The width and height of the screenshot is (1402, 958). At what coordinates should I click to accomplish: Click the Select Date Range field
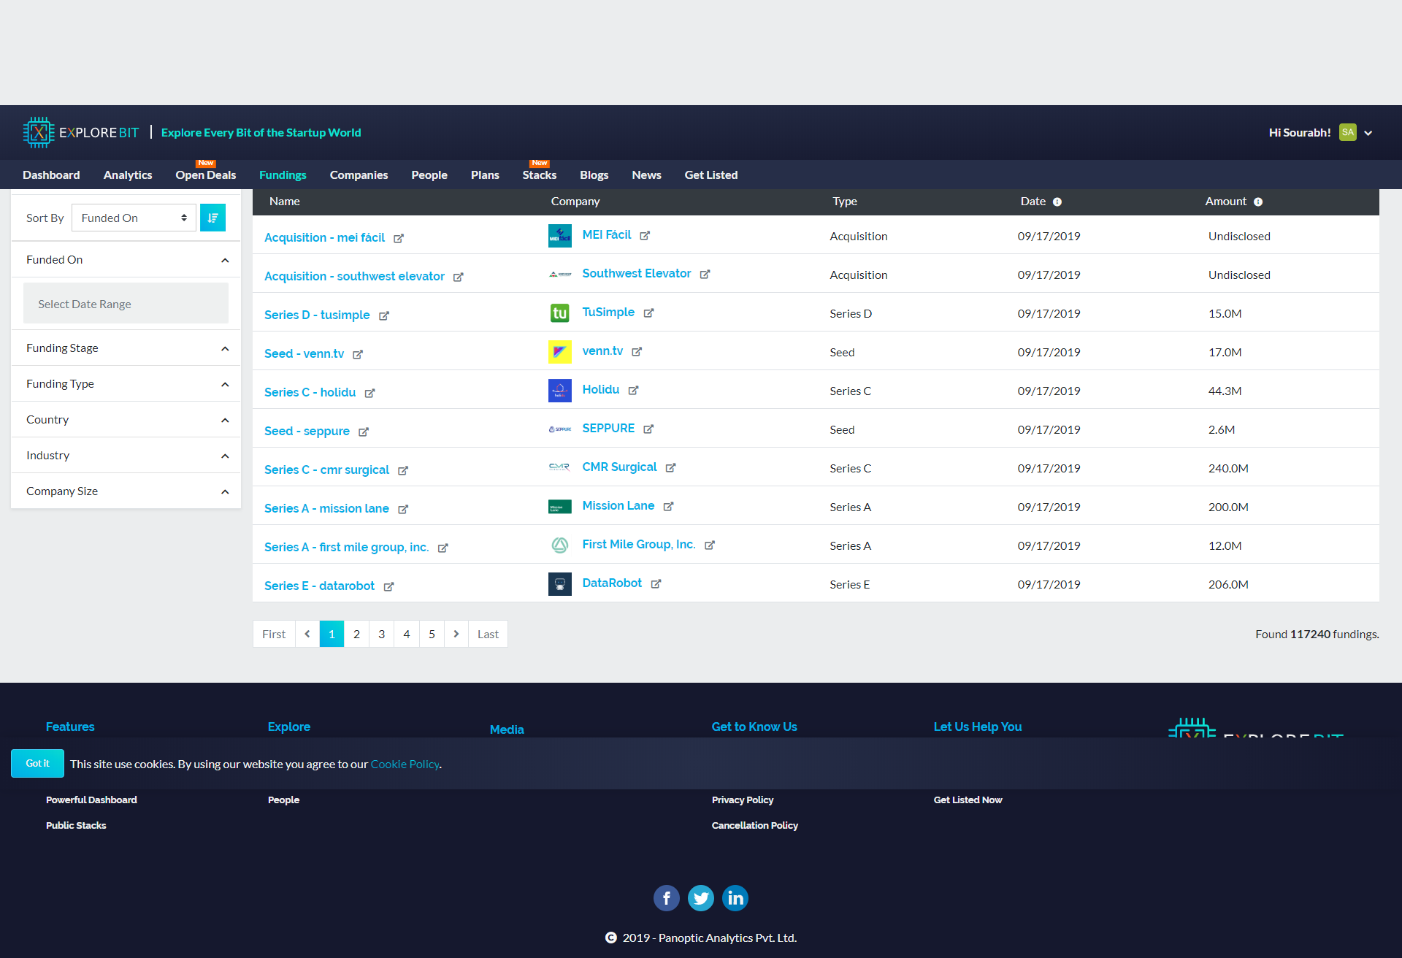126,304
